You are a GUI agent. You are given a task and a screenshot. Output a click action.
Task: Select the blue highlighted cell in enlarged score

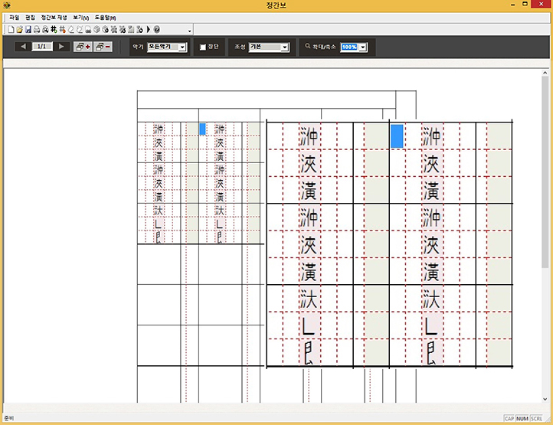coord(397,136)
